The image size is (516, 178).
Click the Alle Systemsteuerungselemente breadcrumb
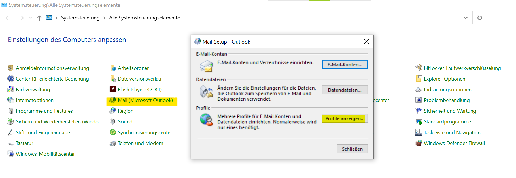(145, 18)
